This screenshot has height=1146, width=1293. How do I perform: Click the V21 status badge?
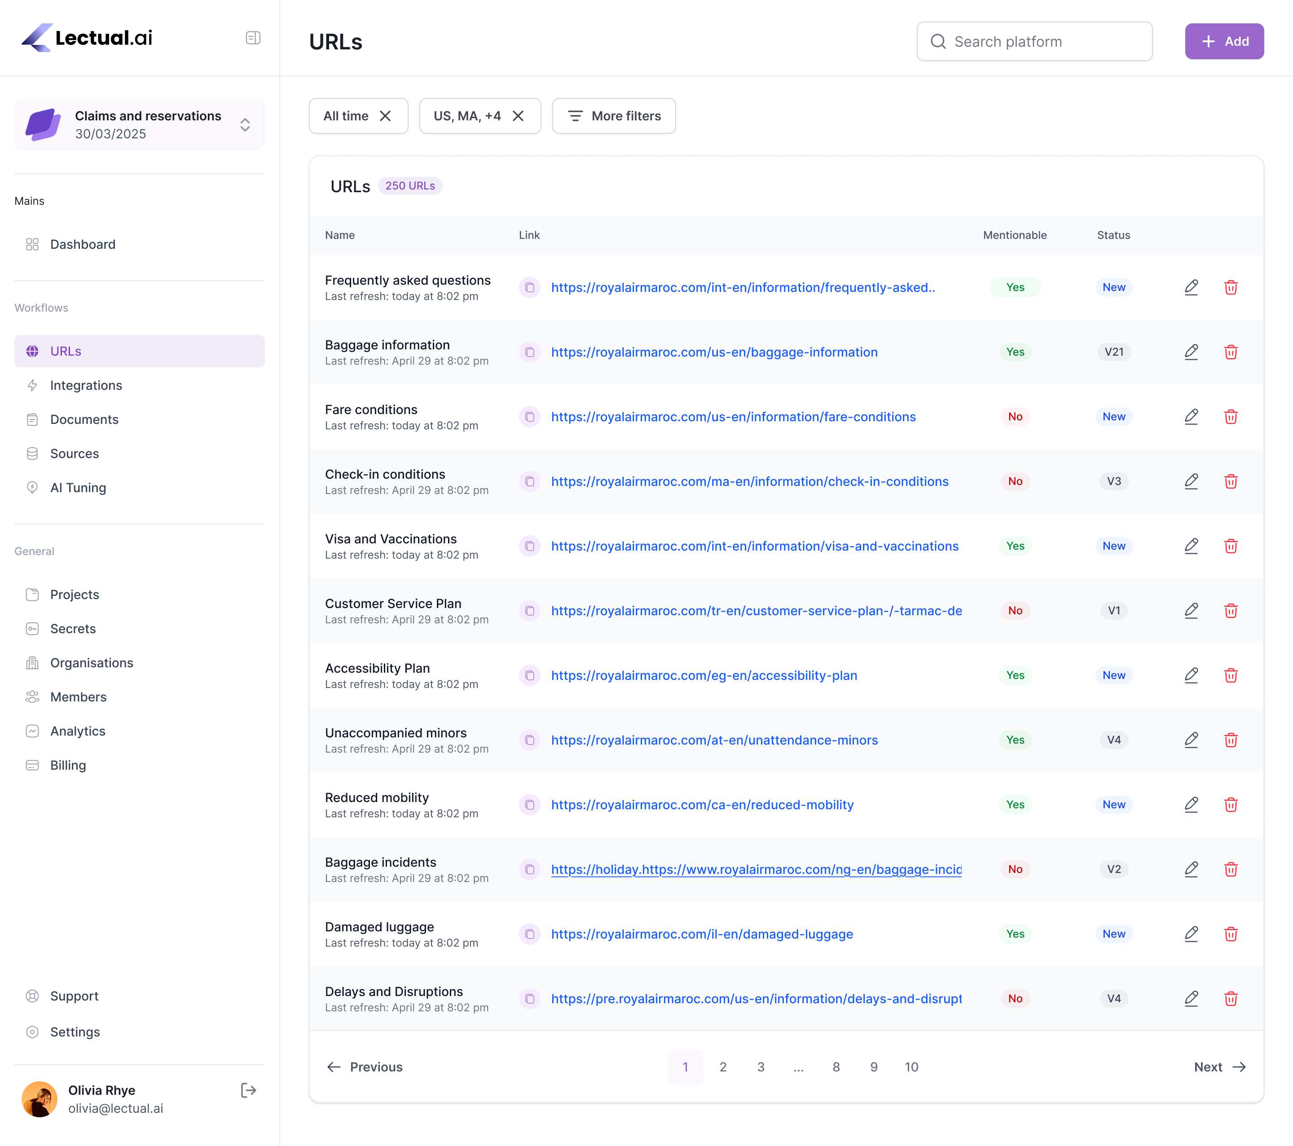coord(1113,352)
